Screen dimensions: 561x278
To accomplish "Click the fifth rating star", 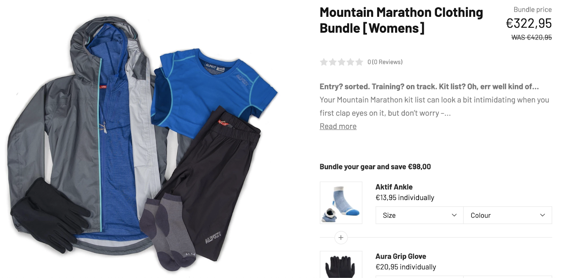I will click(x=359, y=62).
